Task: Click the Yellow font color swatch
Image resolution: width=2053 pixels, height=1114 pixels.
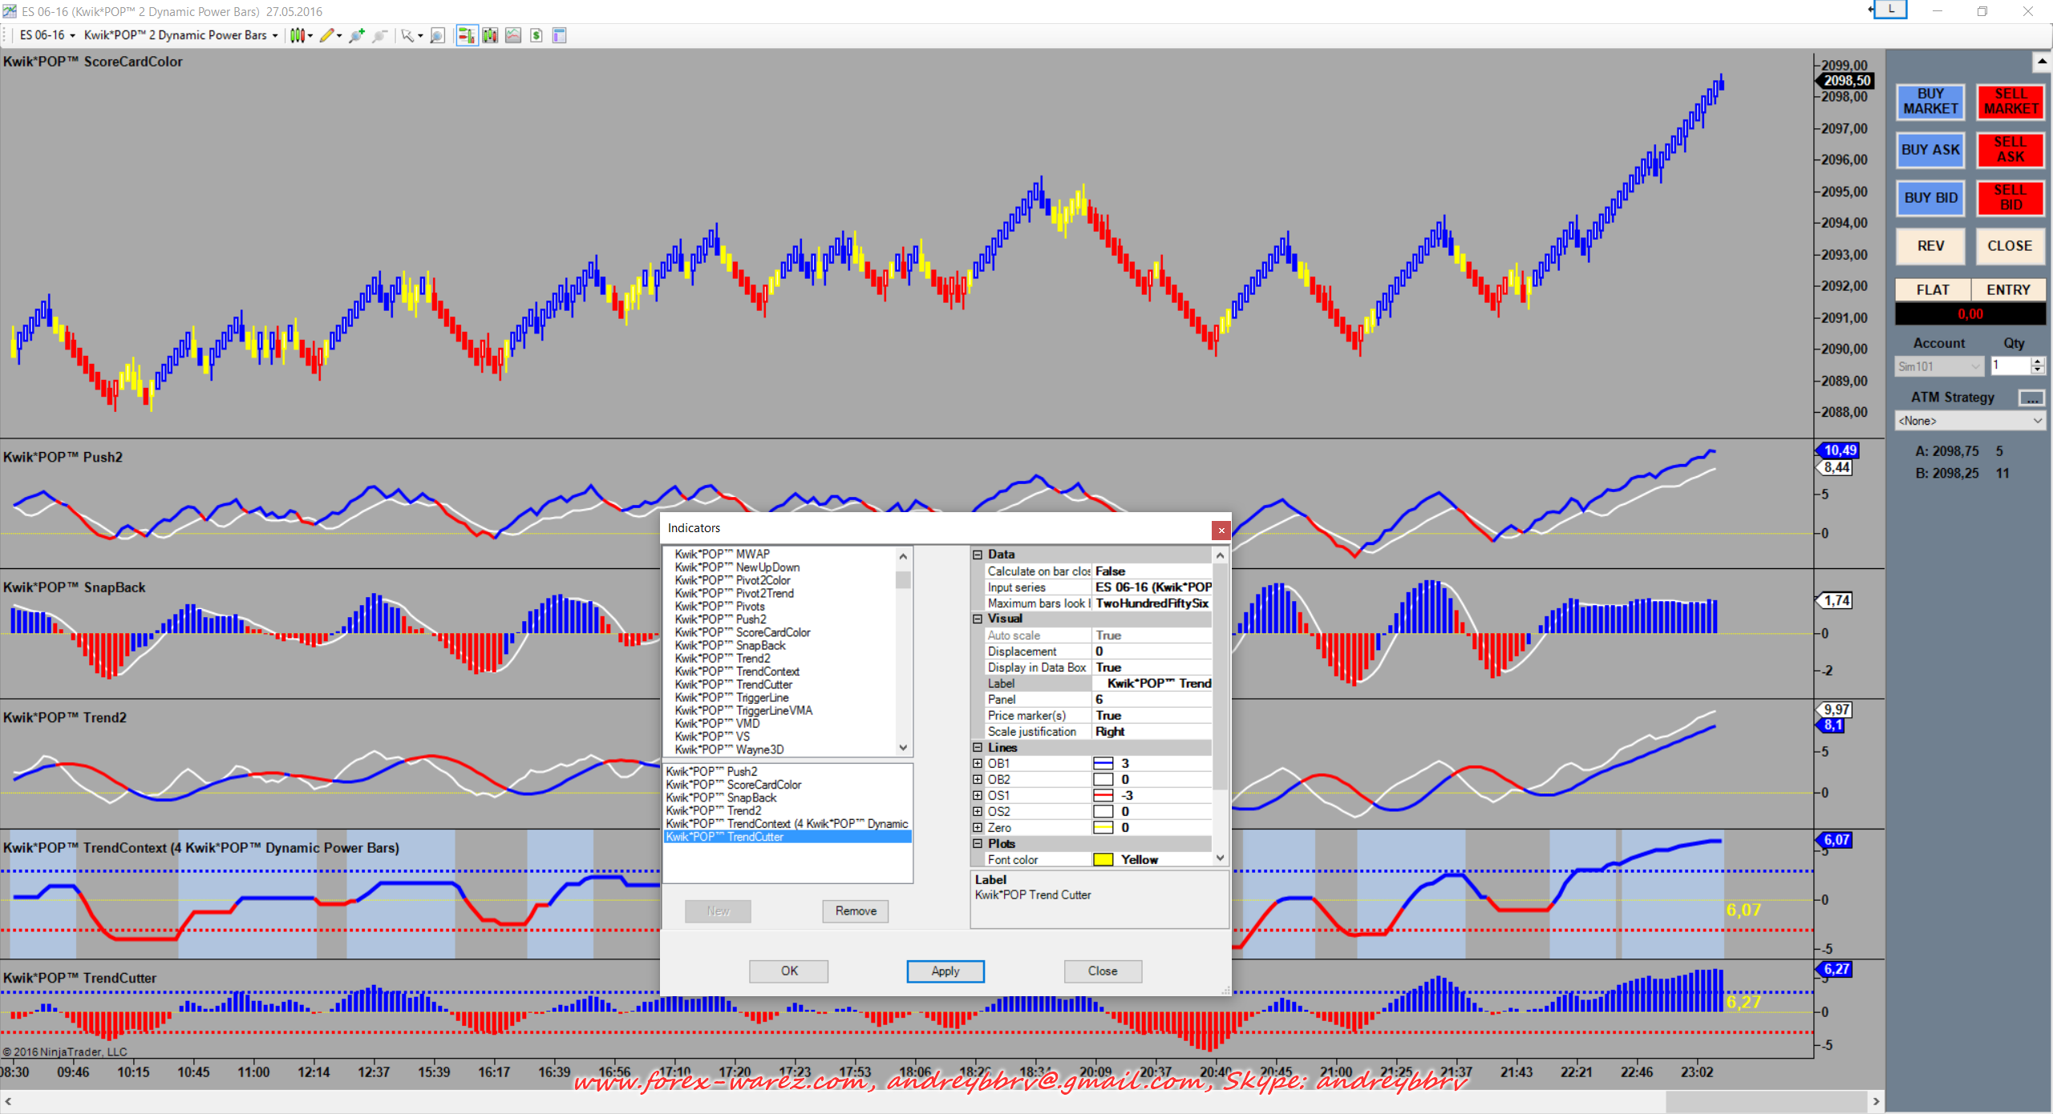Action: pos(1103,860)
